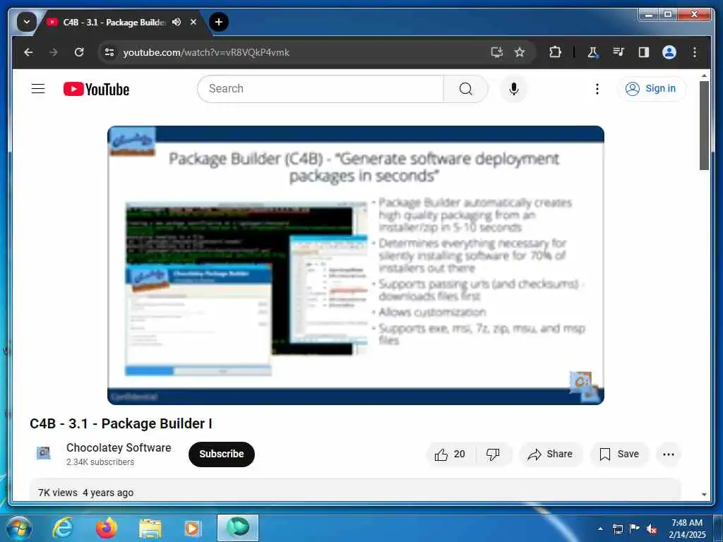The image size is (723, 542).
Task: Toggle the browser side panel
Action: tap(644, 52)
